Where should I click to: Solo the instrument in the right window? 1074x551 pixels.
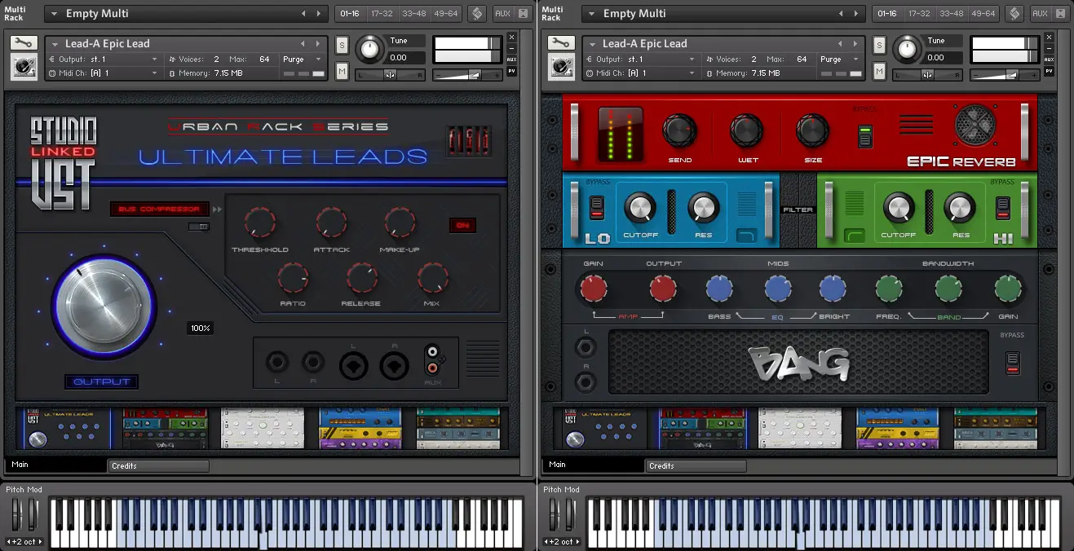click(x=879, y=46)
